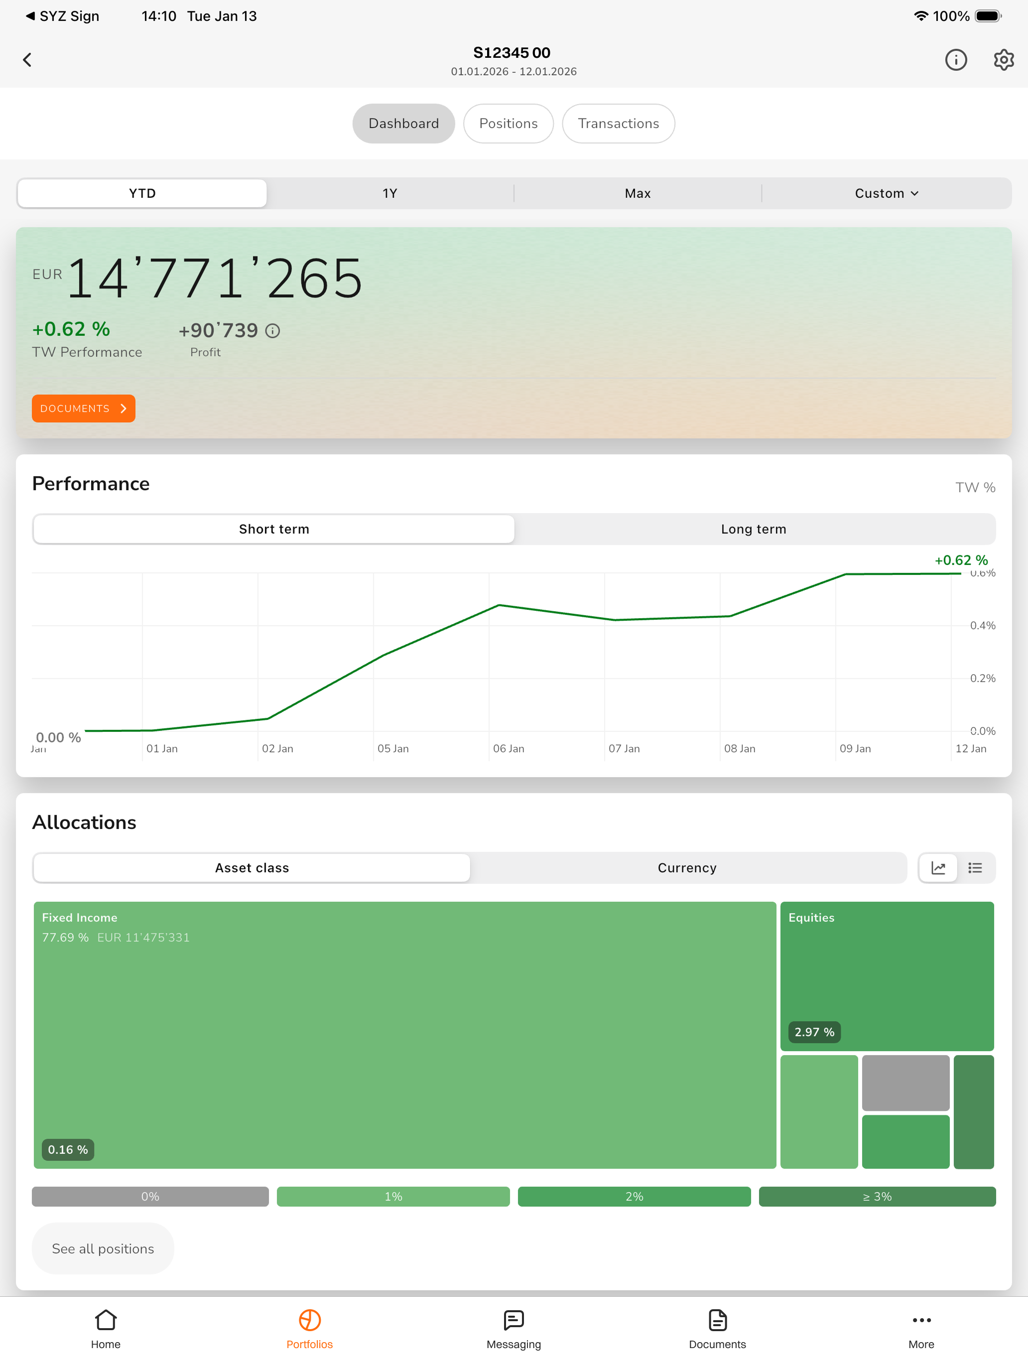Tap the profit info icon

[x=272, y=331]
